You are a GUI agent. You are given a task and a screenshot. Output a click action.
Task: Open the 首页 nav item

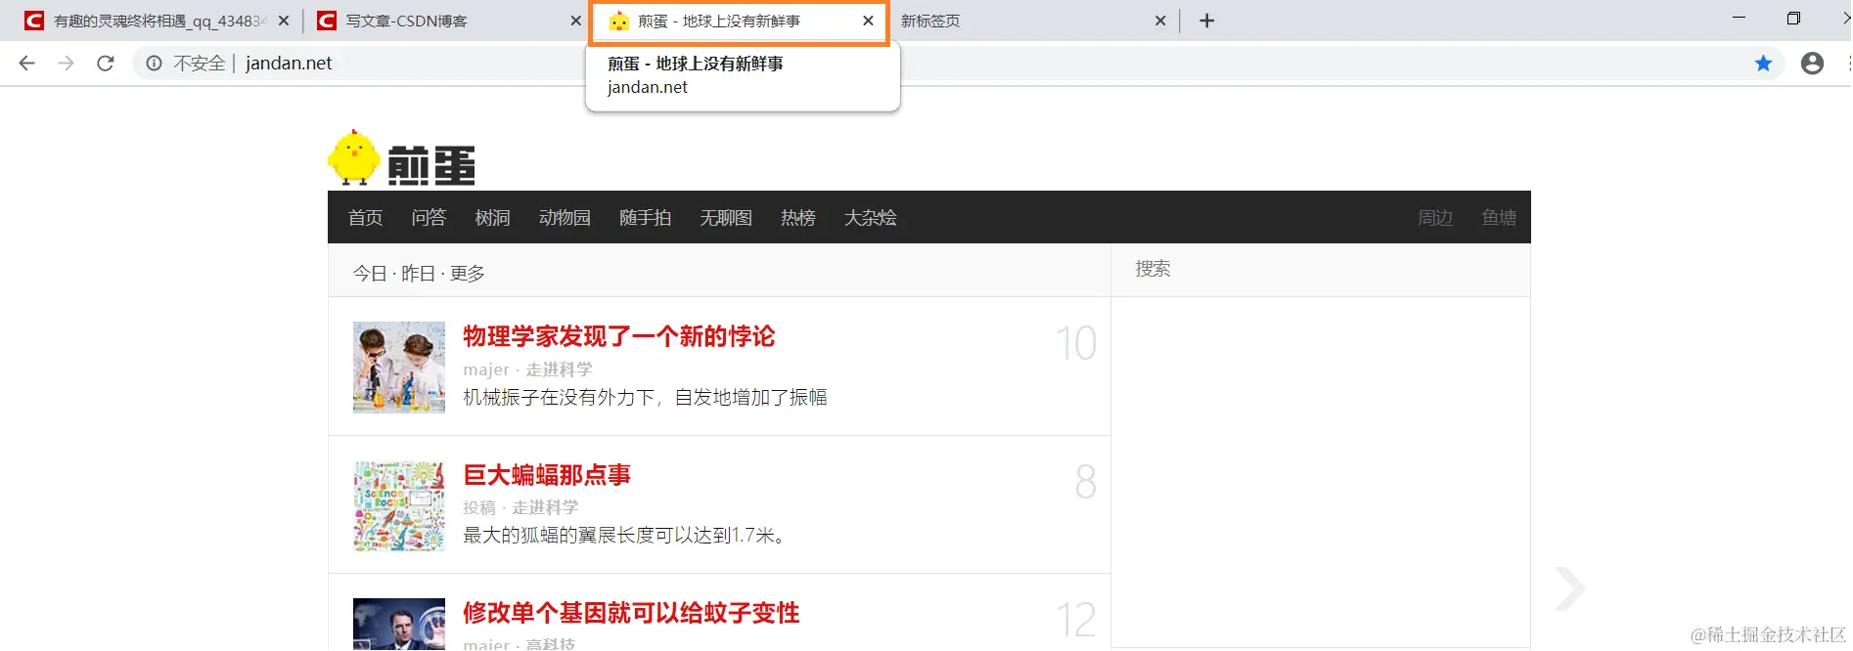pyautogui.click(x=366, y=217)
